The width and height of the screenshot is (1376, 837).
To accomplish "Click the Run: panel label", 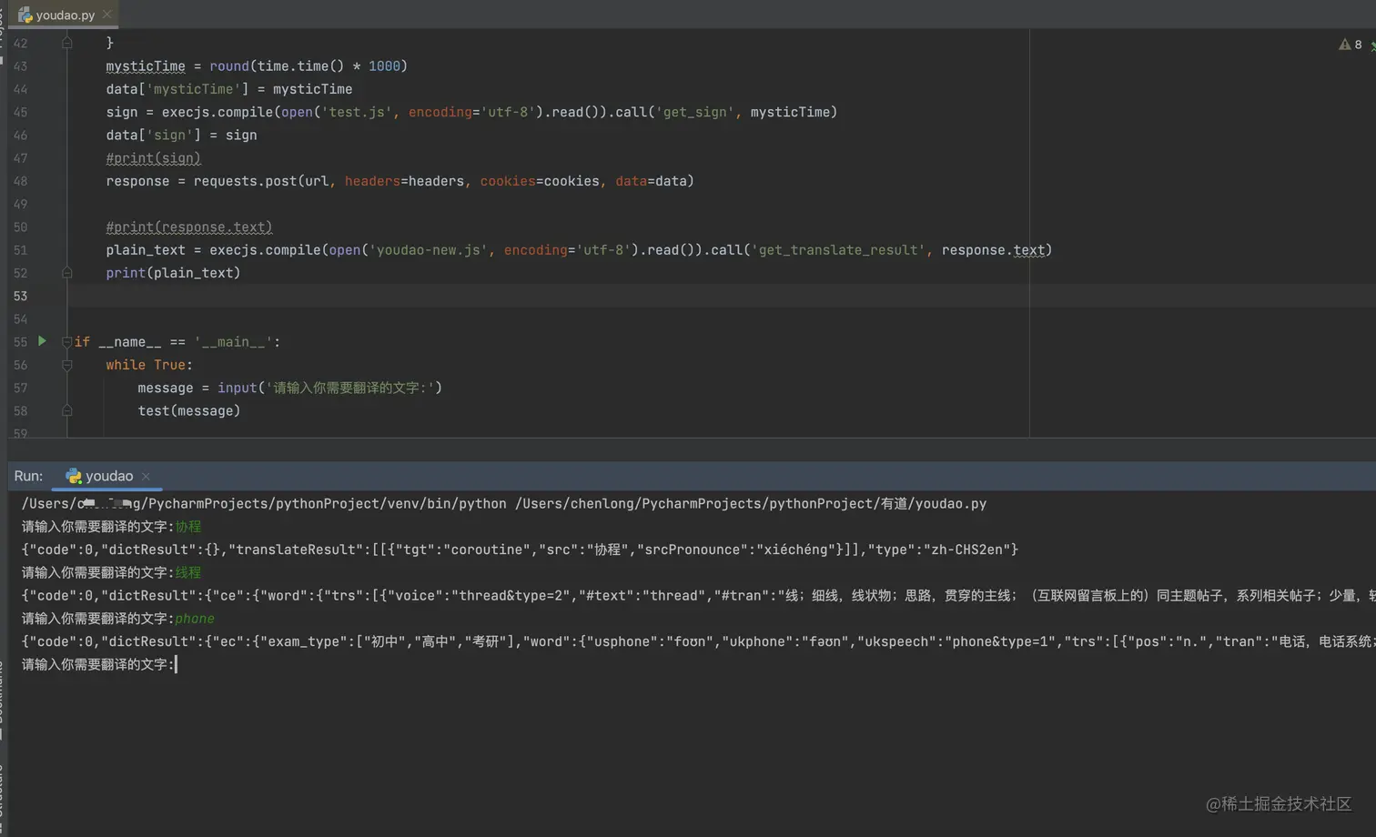I will click(x=28, y=476).
